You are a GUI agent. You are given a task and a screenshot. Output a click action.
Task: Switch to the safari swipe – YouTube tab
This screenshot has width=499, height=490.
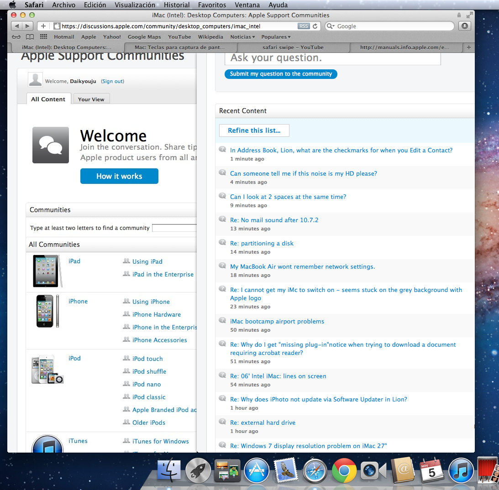293,47
